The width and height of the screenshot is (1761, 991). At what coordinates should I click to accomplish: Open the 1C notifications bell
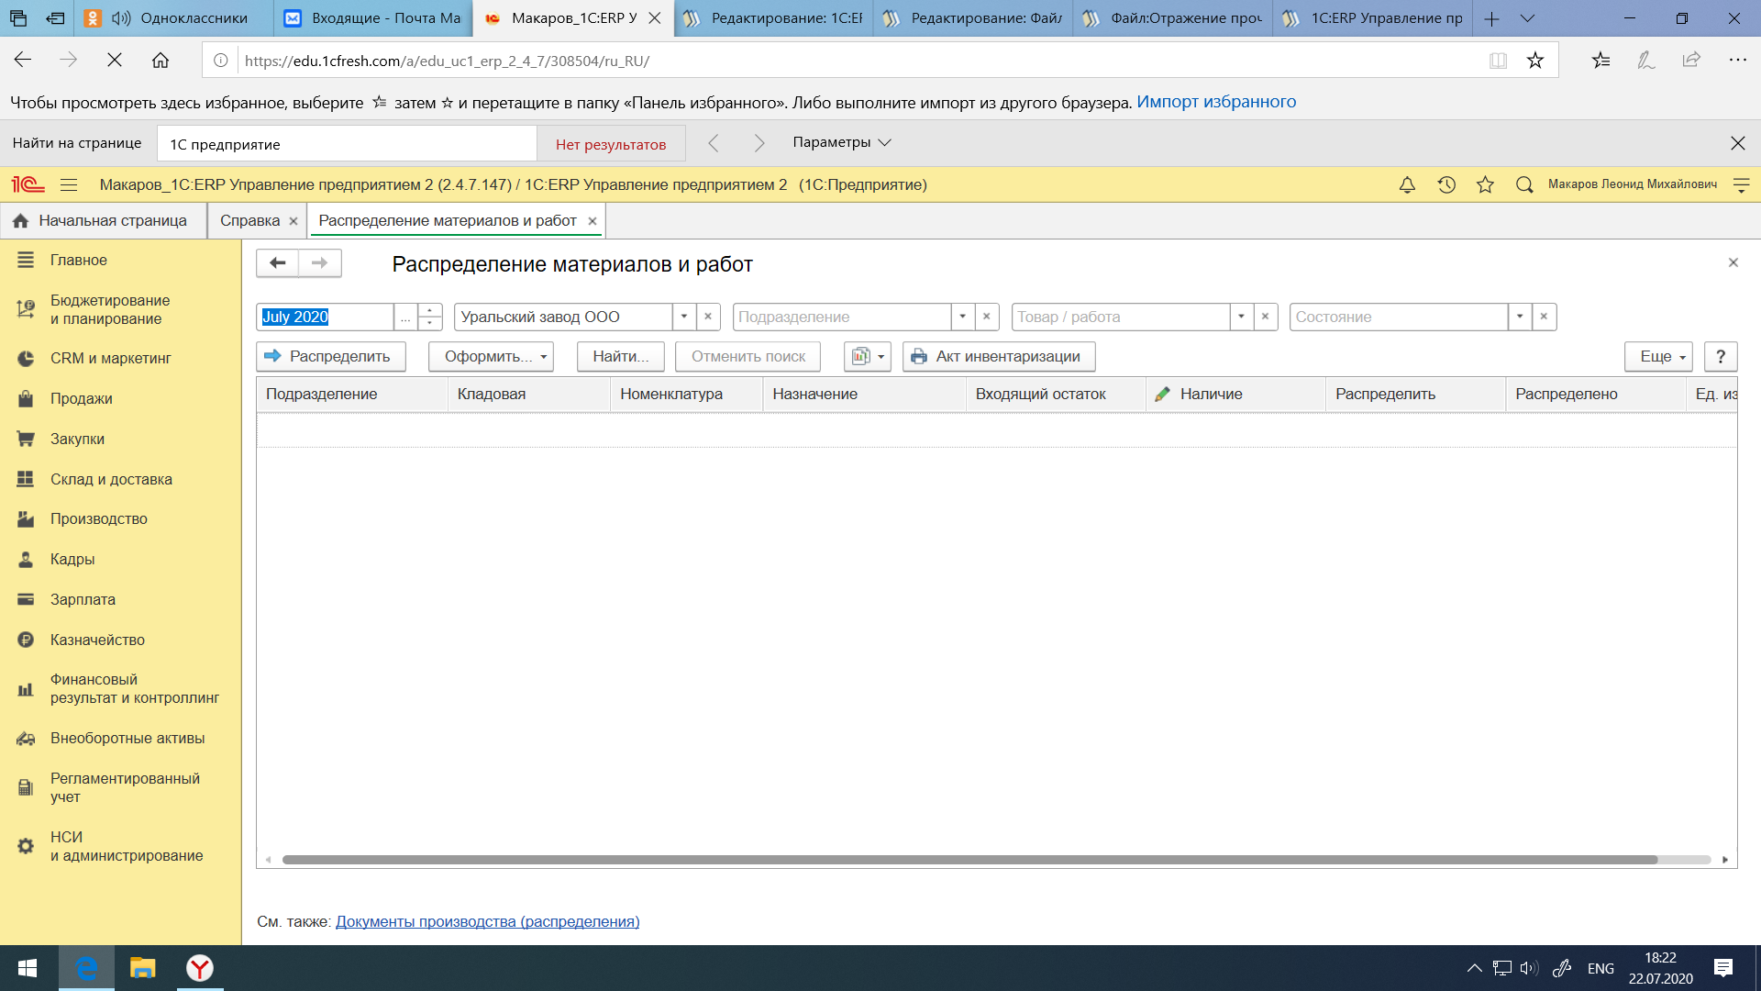[1407, 184]
